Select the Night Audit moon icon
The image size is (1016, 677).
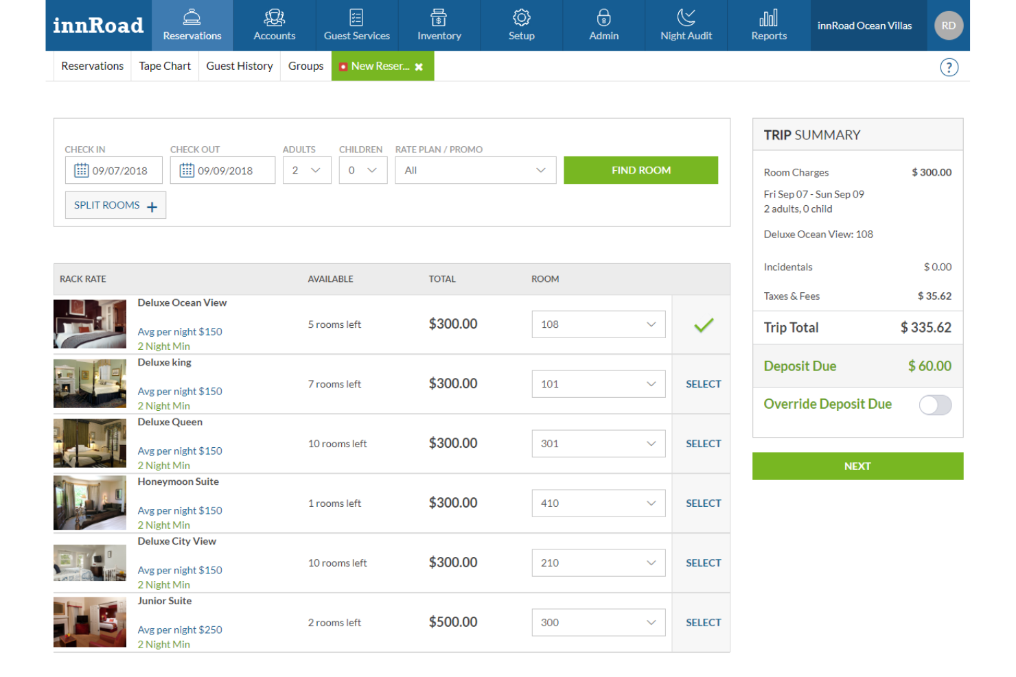pyautogui.click(x=686, y=19)
